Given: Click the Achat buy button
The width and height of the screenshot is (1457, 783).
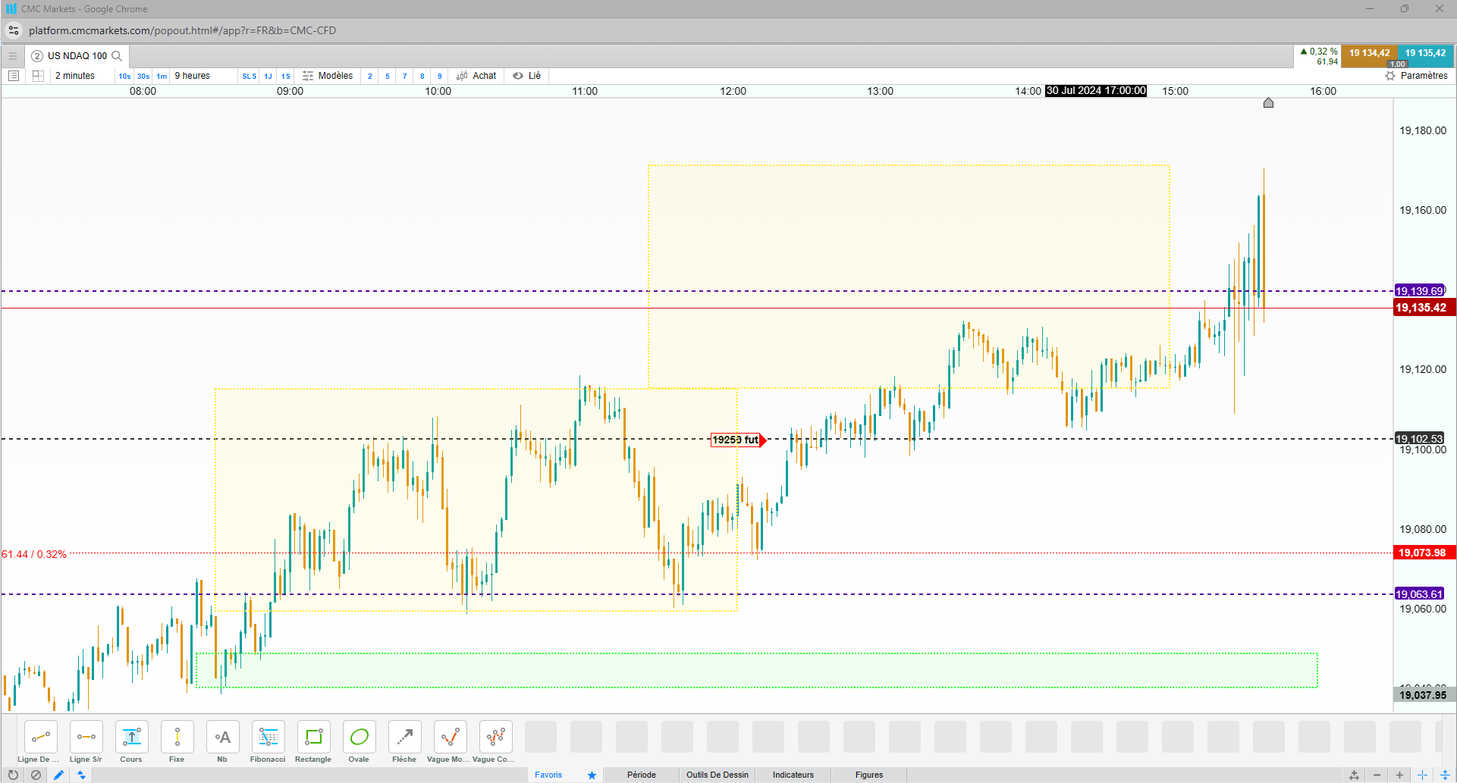Looking at the screenshot, I should pyautogui.click(x=476, y=76).
